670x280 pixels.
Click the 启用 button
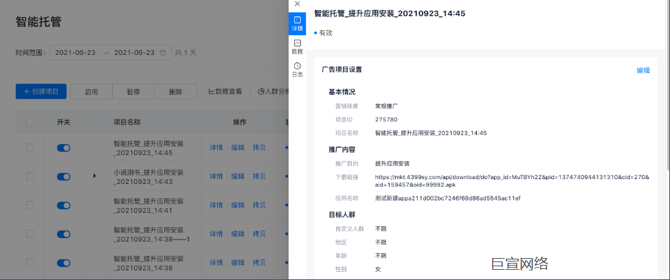click(x=91, y=91)
